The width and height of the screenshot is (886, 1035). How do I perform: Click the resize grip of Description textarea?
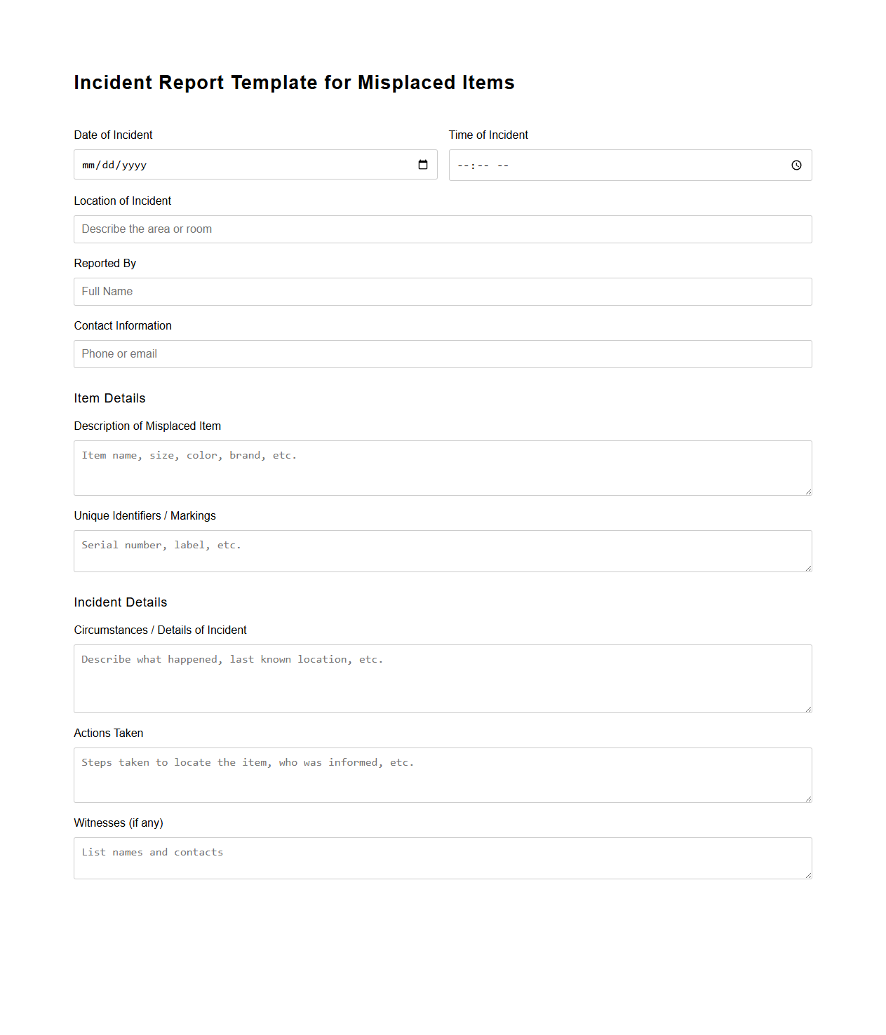pos(807,492)
